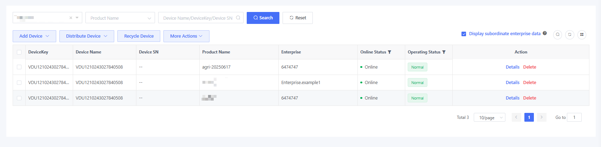Image resolution: width=601 pixels, height=147 pixels.
Task: Open the More Actions menu
Action: 186,36
